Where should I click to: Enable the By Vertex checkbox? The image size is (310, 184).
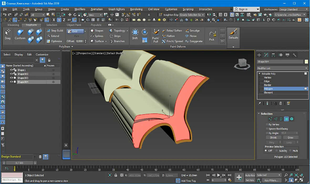[x=267, y=124]
